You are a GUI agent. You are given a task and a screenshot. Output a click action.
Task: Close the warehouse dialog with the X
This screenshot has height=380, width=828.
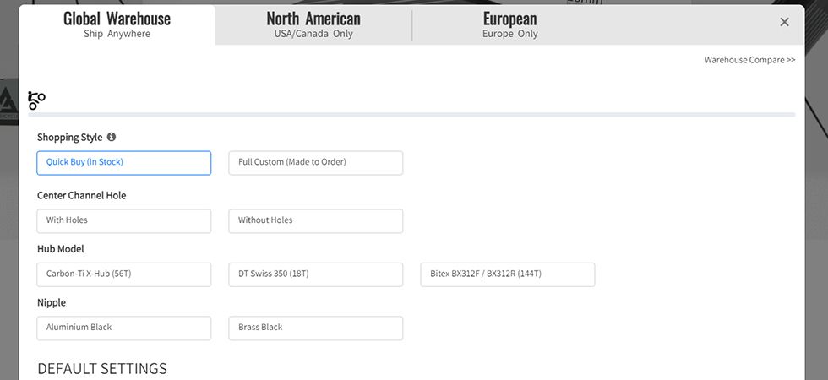point(784,22)
